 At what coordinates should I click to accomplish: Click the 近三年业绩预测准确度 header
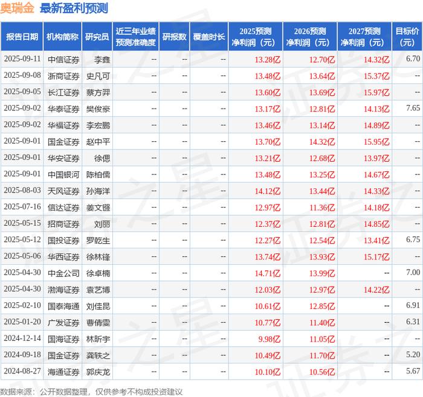[x=136, y=37]
